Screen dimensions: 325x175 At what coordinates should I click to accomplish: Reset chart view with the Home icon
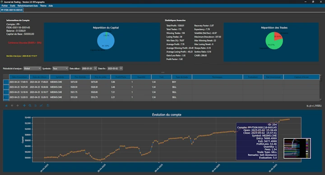tap(6, 106)
